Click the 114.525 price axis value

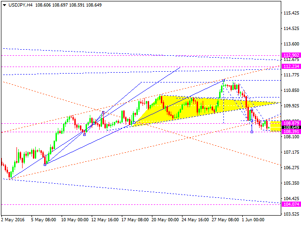click(292, 29)
